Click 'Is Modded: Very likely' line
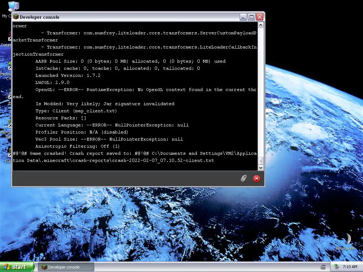The image size is (363, 272). (105, 104)
